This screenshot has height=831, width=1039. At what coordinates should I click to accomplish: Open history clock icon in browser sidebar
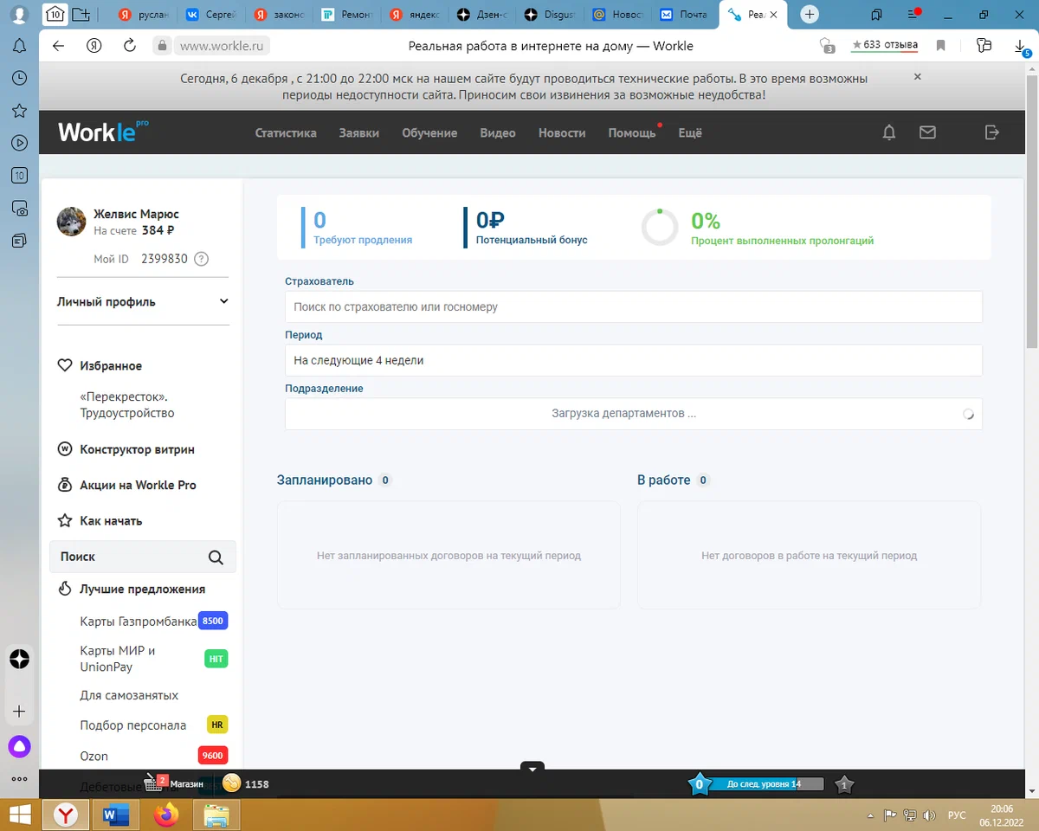point(19,78)
